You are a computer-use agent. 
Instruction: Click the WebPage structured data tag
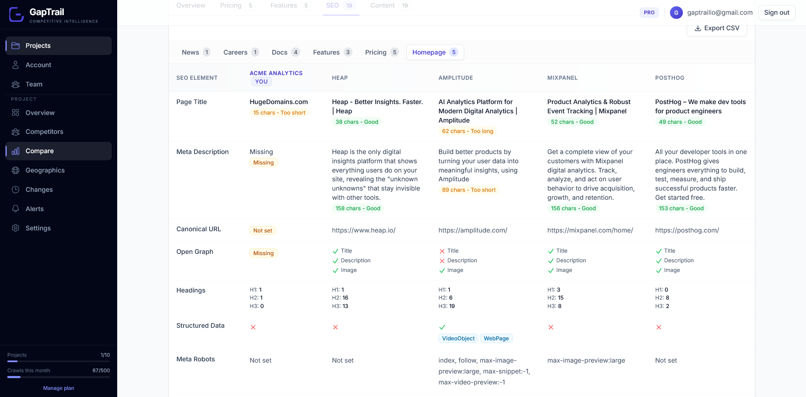496,339
